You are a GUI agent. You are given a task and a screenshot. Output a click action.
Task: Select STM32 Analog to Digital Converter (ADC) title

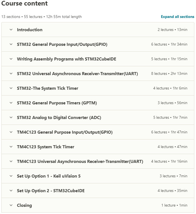click(x=59, y=118)
